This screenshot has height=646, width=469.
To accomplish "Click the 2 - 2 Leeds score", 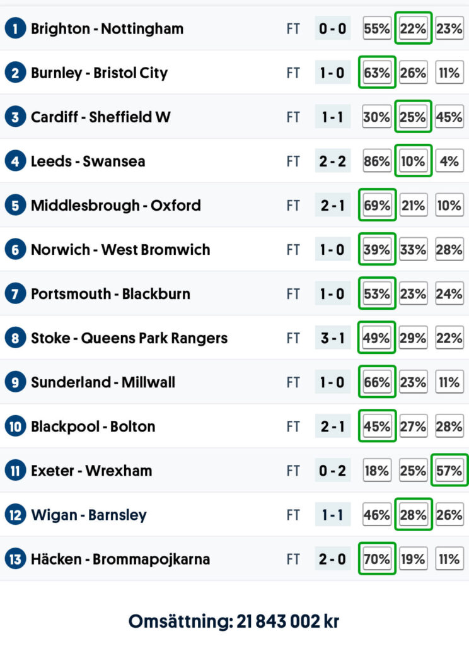I will tap(332, 161).
